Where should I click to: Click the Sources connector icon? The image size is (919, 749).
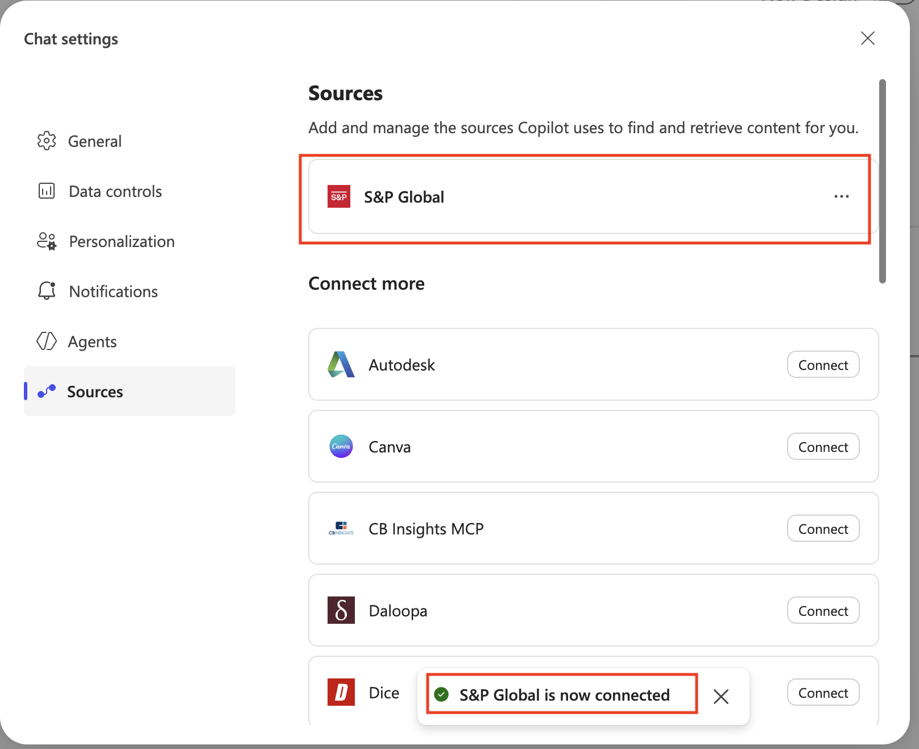coord(47,391)
